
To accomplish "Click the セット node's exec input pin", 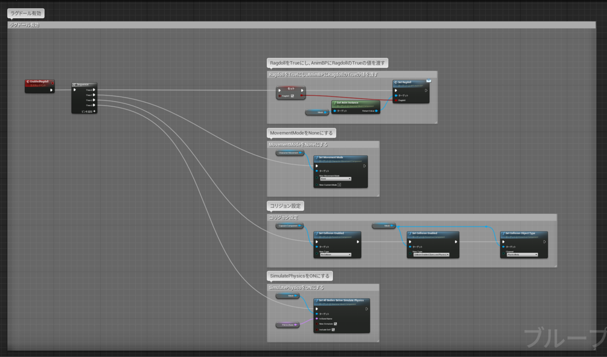I will [x=279, y=91].
